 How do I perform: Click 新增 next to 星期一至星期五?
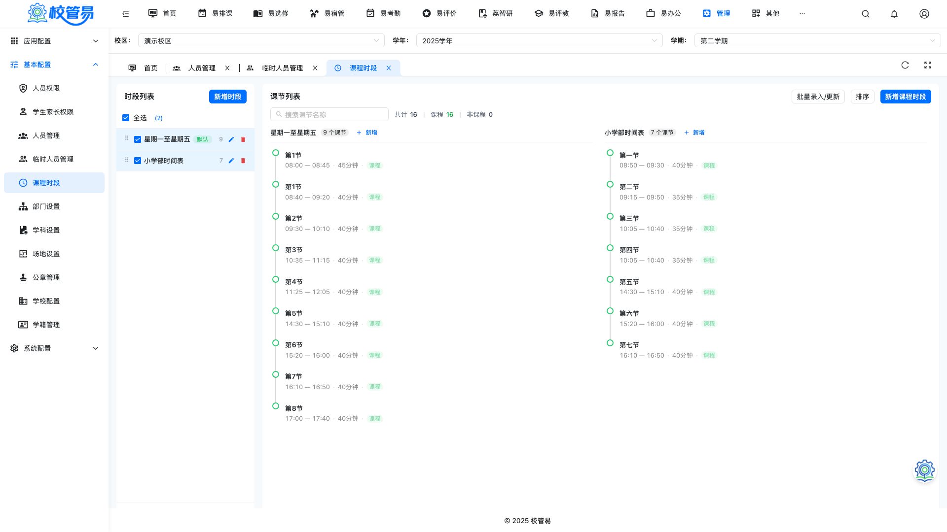(x=367, y=133)
